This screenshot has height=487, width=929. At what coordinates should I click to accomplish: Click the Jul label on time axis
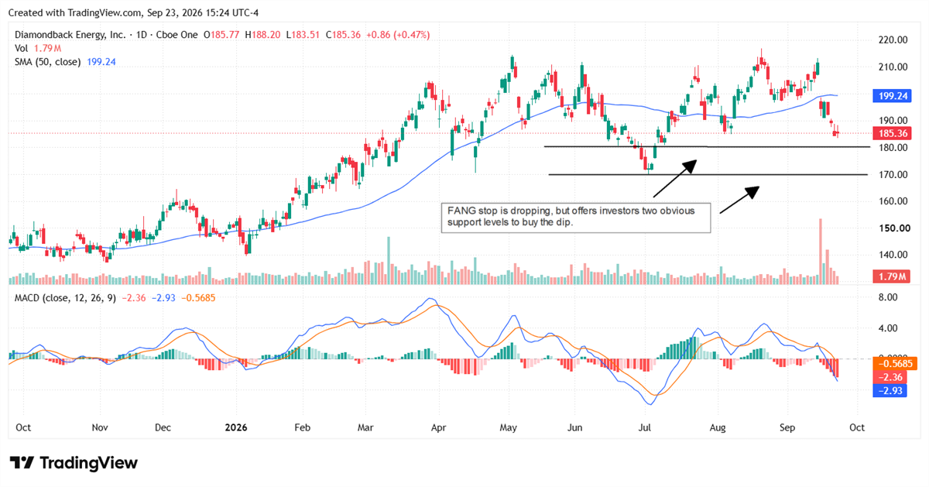(645, 427)
